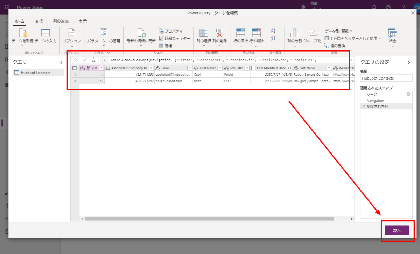Collapse the クエリ pane with chevron
The height and width of the screenshot is (254, 420).
pyautogui.click(x=62, y=62)
